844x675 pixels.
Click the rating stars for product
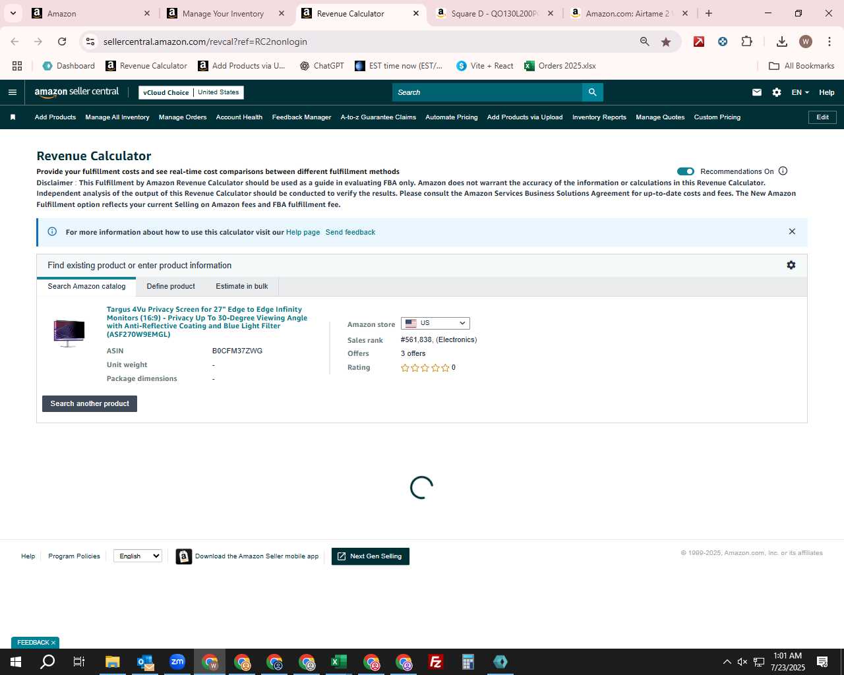(x=425, y=368)
